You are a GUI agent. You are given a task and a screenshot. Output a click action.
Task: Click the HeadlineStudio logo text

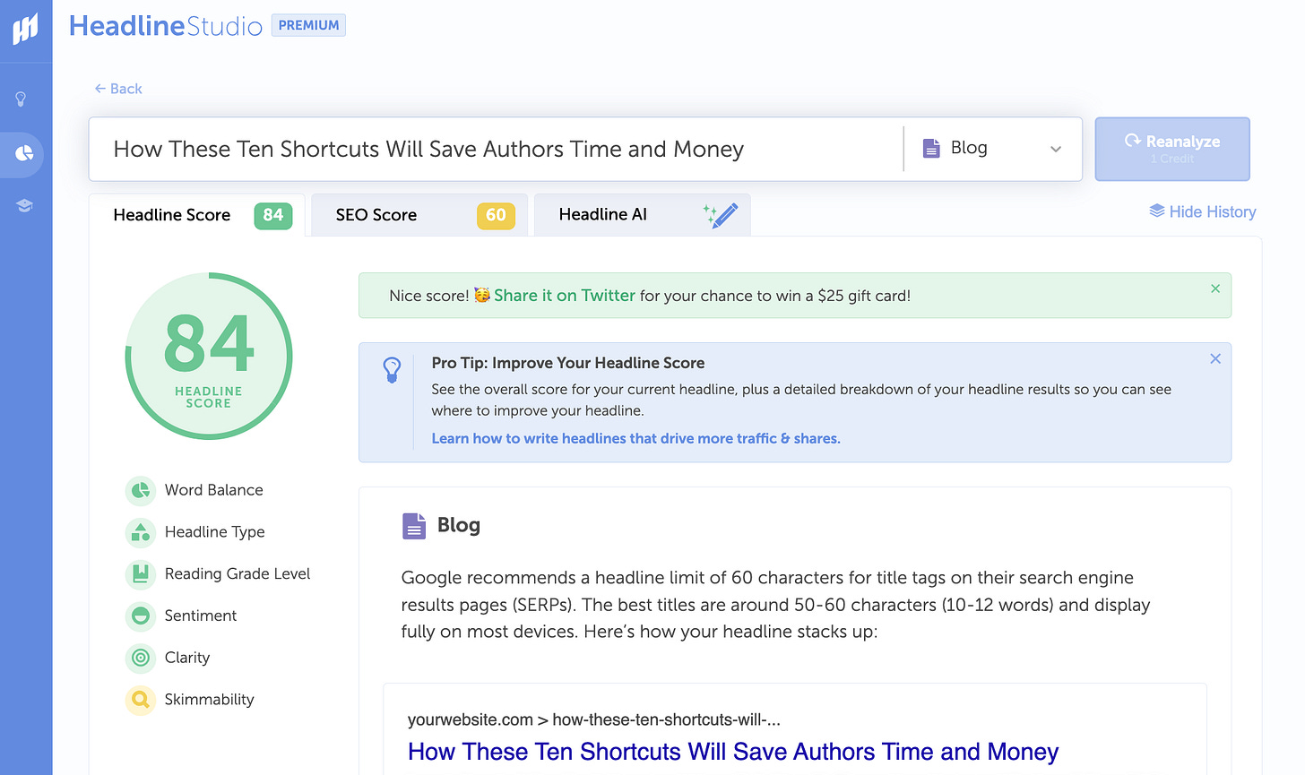[x=166, y=26]
